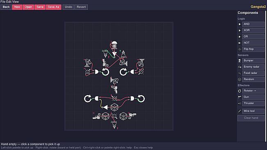The width and height of the screenshot is (267, 150).
Task: Pick the XOR gate icon
Action: [240, 30]
